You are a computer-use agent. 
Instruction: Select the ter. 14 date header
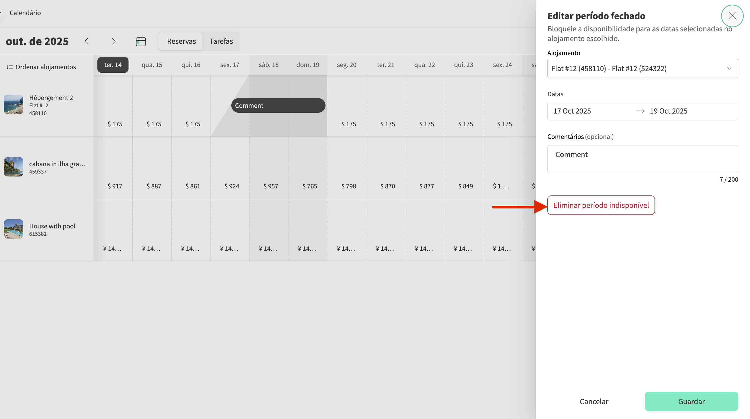coord(113,65)
